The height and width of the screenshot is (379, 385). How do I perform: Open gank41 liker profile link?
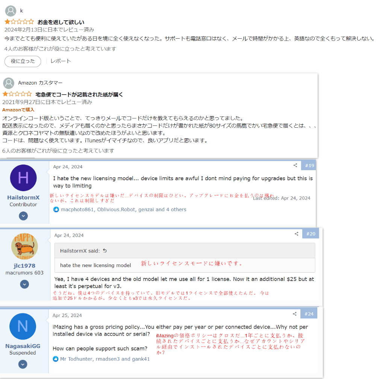(141, 359)
